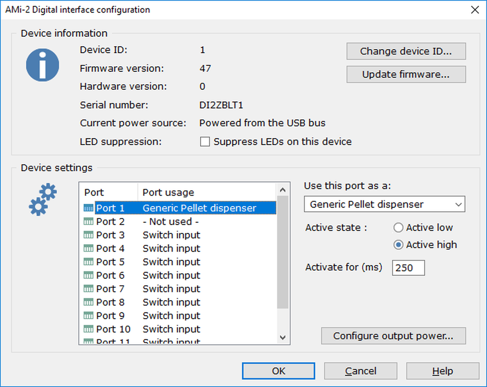Click the Port 10 connector icon

[89, 329]
